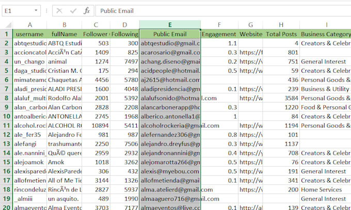
Task: Select row 5 header
Action: (6, 71)
